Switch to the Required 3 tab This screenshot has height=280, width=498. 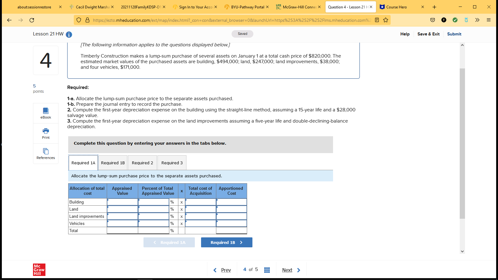[x=171, y=162]
